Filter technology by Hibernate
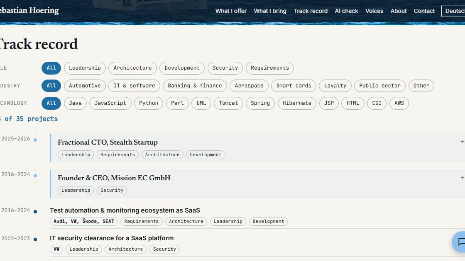 (297, 103)
